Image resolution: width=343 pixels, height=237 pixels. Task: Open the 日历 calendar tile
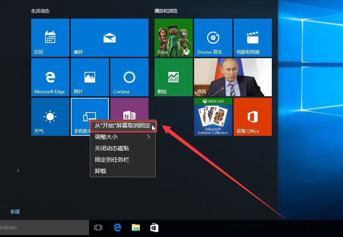pyautogui.click(x=50, y=38)
